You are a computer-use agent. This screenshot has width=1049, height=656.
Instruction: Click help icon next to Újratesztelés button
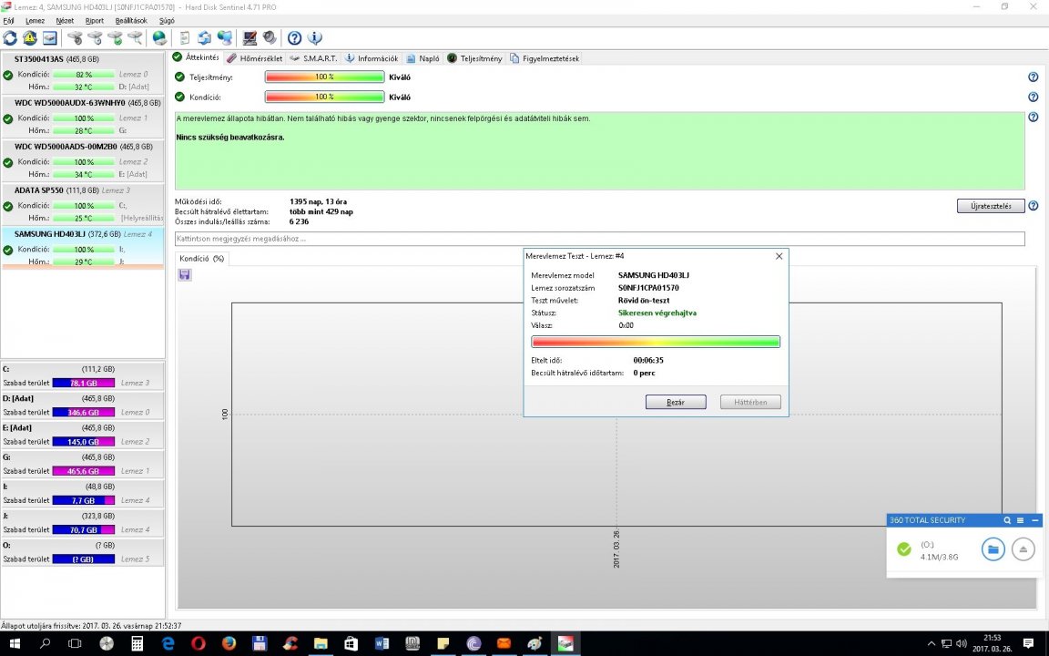tap(1033, 206)
